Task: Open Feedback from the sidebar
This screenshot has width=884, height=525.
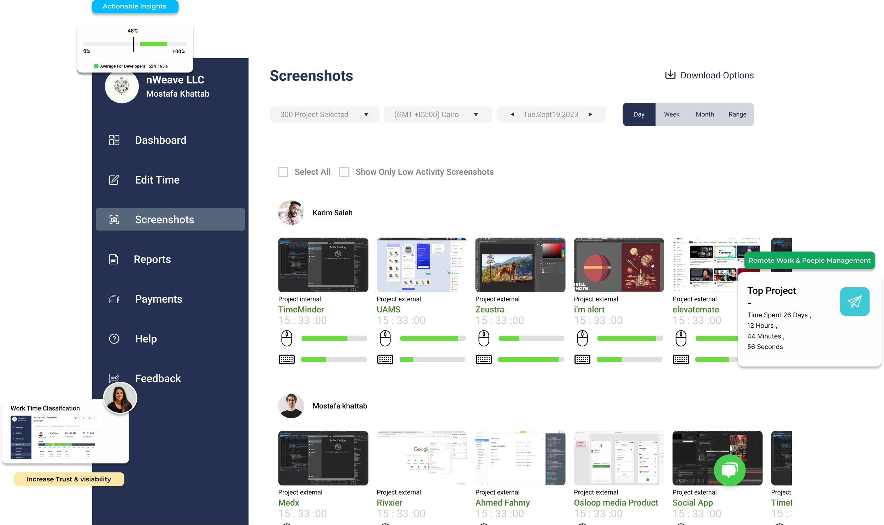Action: 158,378
